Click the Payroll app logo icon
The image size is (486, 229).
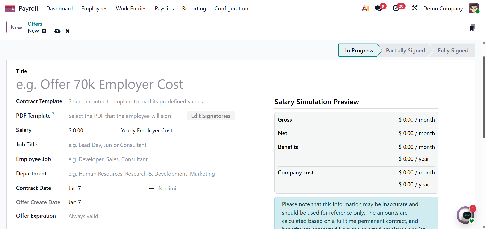(x=10, y=8)
